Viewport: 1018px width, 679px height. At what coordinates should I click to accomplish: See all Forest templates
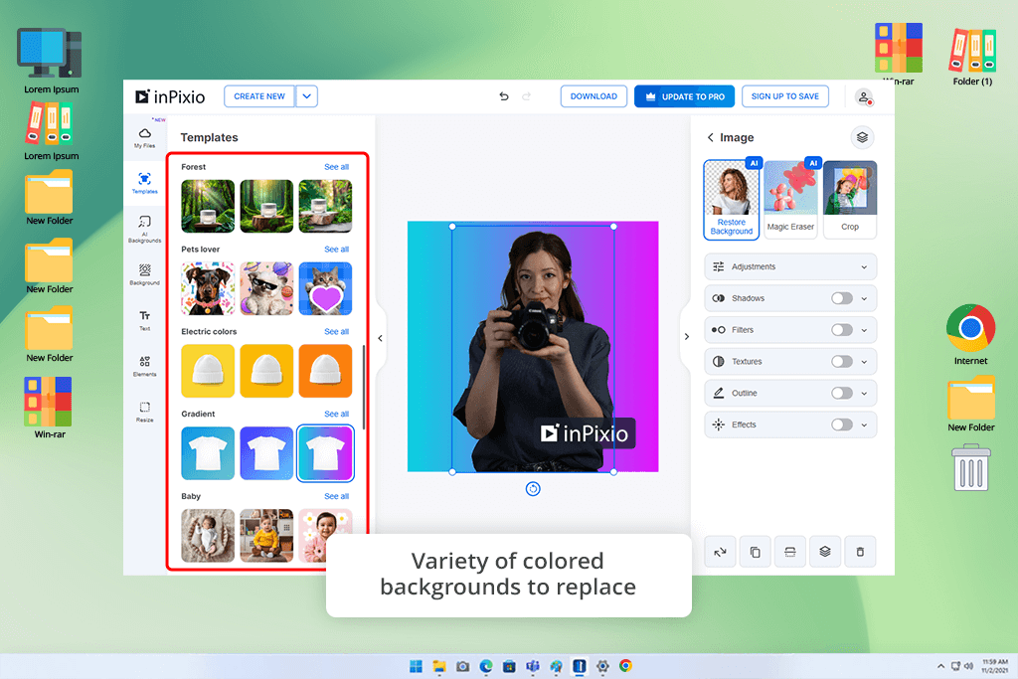336,167
